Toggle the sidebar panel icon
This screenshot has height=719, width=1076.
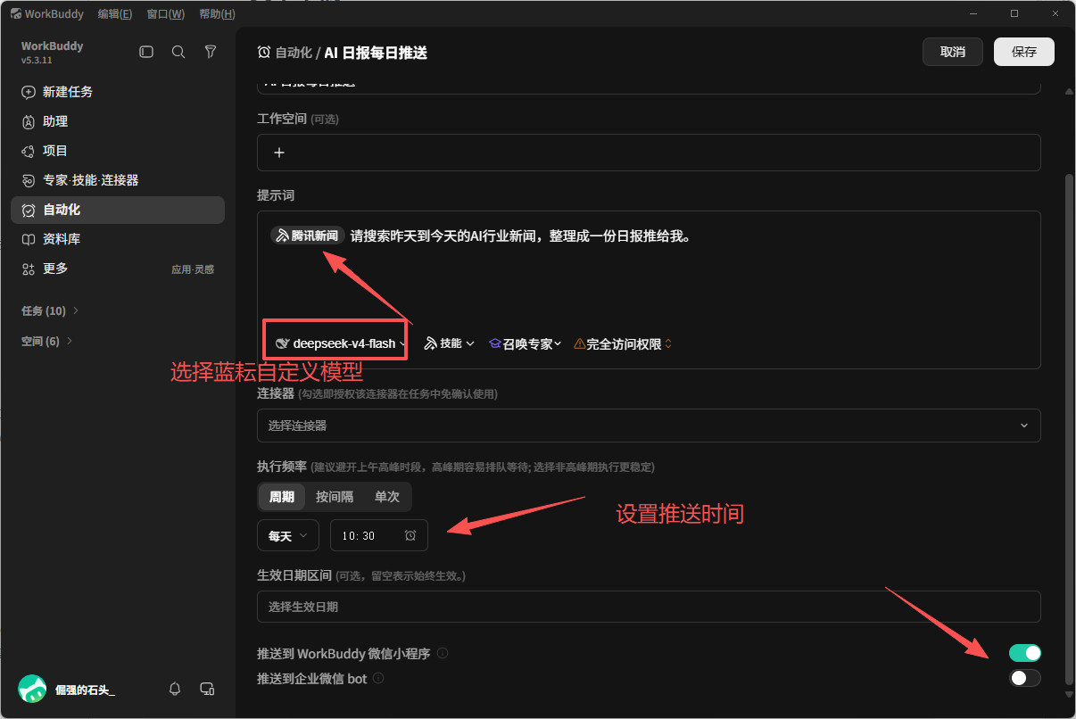146,53
